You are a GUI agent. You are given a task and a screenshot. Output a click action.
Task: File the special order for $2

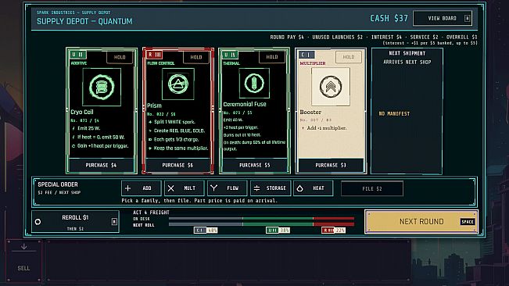[372, 189]
